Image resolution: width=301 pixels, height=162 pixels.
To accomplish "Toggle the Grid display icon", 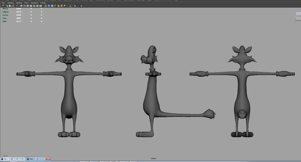I will (21, 6).
